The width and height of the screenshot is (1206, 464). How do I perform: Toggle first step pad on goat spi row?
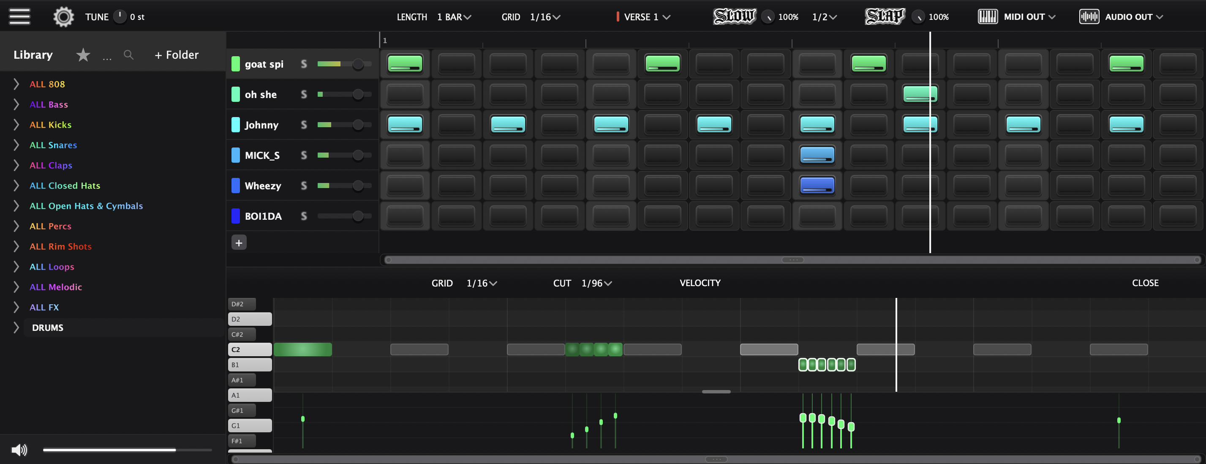(405, 63)
